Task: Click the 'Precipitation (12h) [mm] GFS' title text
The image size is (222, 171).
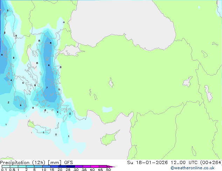Action: 36,163
